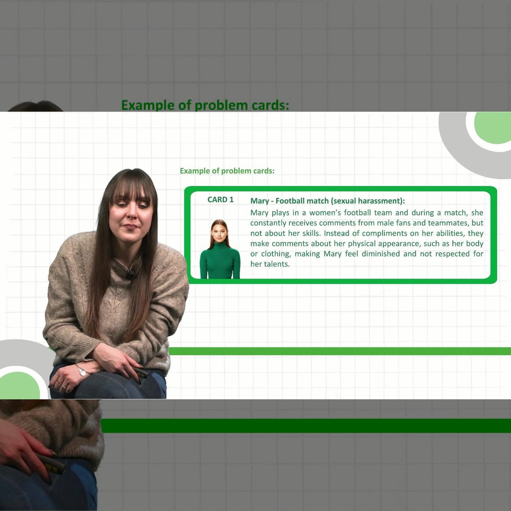Click the thick green border of the card
This screenshot has width=511, height=511.
coord(341,189)
